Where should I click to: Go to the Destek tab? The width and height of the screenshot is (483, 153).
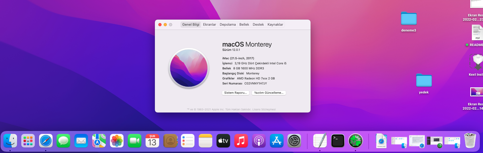click(x=258, y=24)
